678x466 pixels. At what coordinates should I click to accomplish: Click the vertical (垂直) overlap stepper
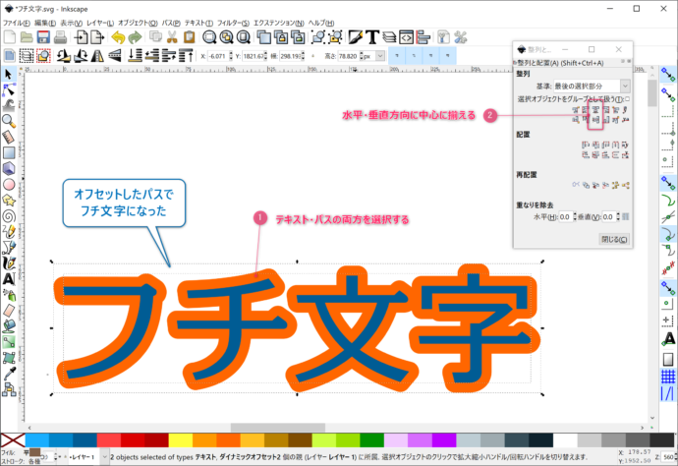[618, 216]
